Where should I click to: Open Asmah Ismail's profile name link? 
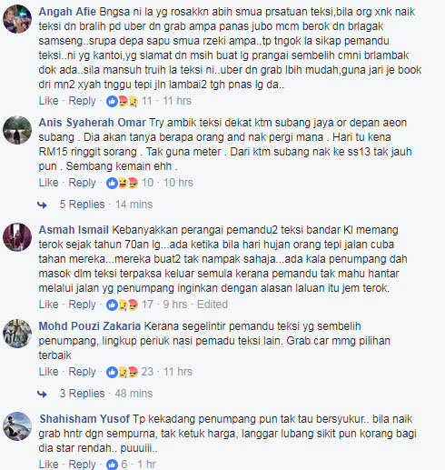(74, 230)
